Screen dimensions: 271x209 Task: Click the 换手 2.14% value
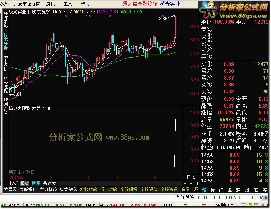(227, 134)
